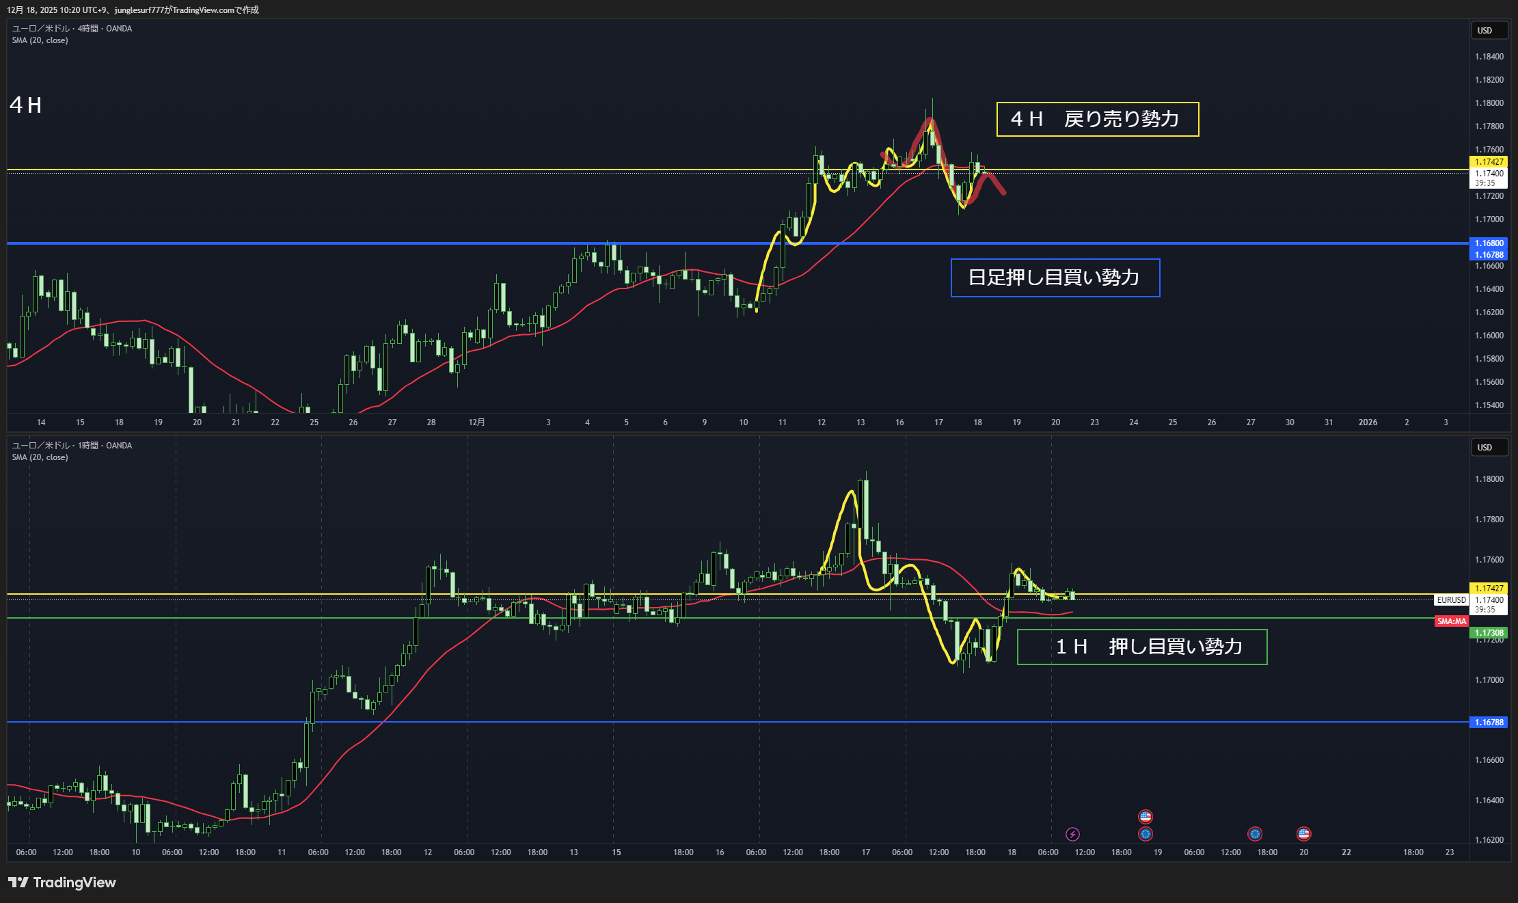This screenshot has height=903, width=1518.
Task: Open the USD currency selector on the 1-hour chart
Action: [x=1489, y=448]
